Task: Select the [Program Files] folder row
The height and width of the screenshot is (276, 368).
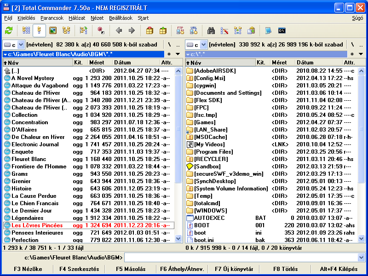Action: pos(271,152)
